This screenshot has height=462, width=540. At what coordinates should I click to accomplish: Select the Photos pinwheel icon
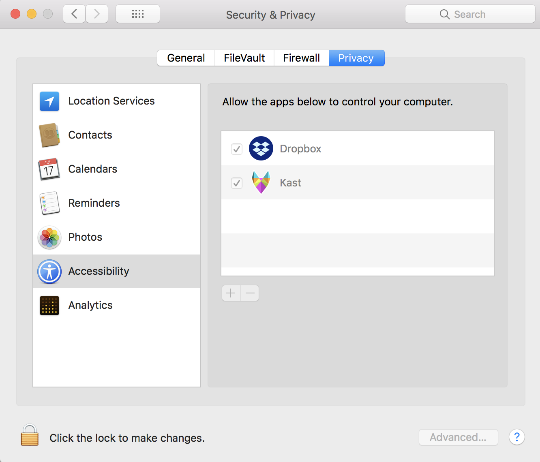coord(49,237)
